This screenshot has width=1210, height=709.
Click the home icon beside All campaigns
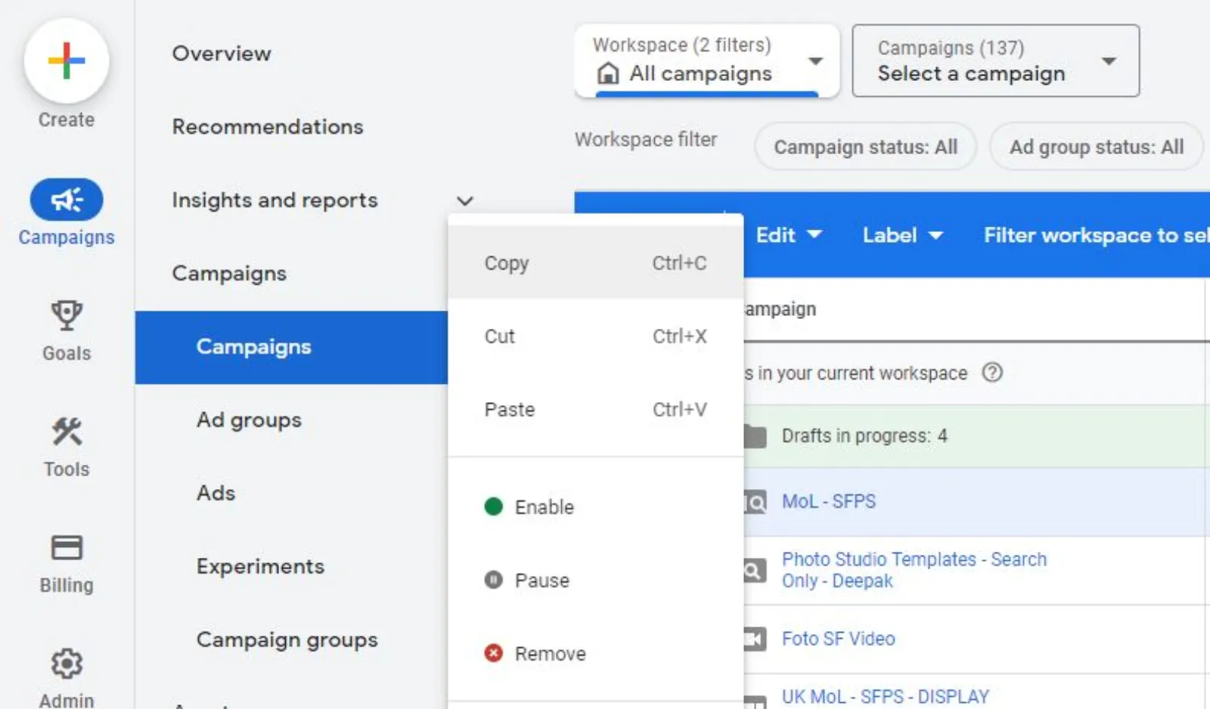[608, 73]
